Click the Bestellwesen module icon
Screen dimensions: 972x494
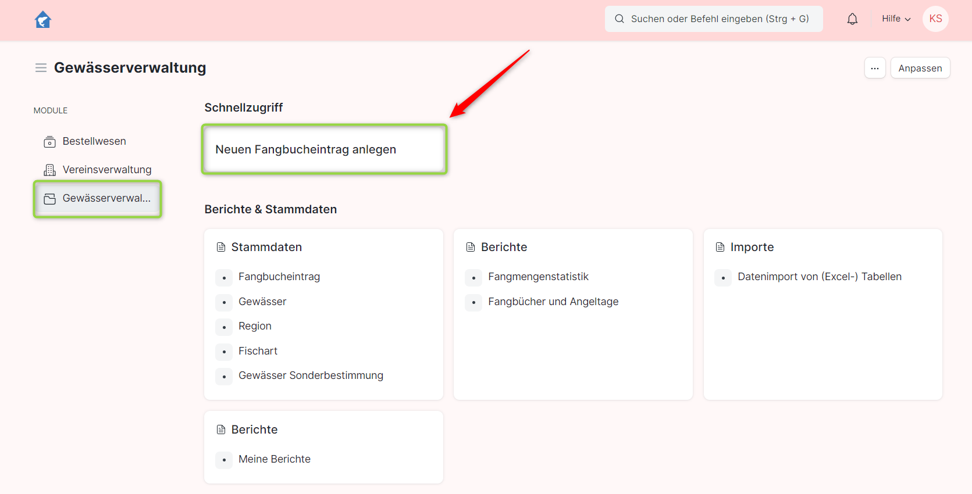coord(50,142)
